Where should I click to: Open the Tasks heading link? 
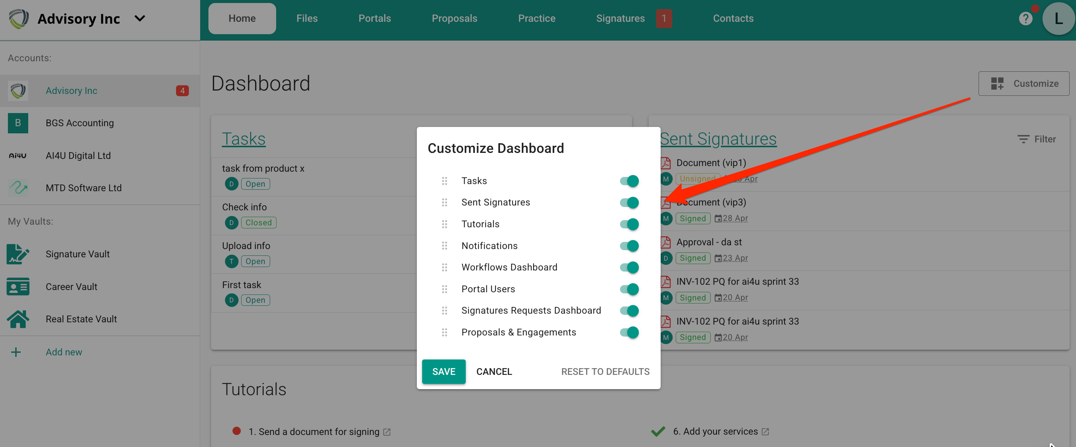[x=243, y=139]
